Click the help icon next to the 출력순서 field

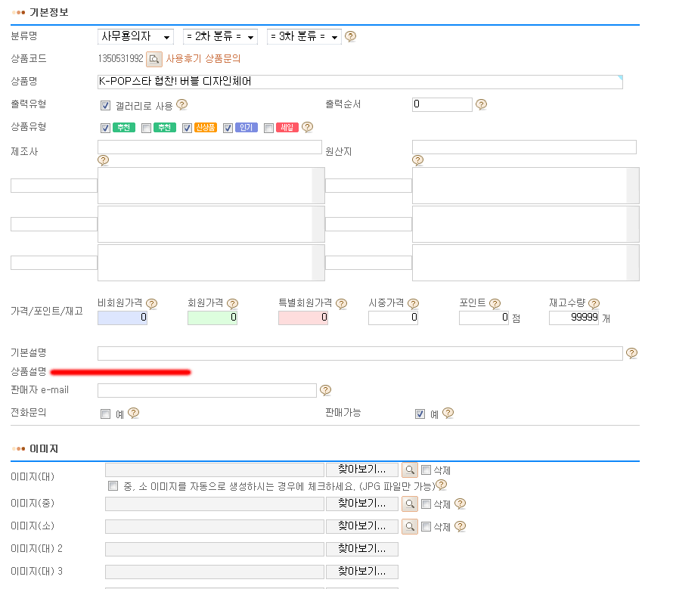pyautogui.click(x=481, y=105)
